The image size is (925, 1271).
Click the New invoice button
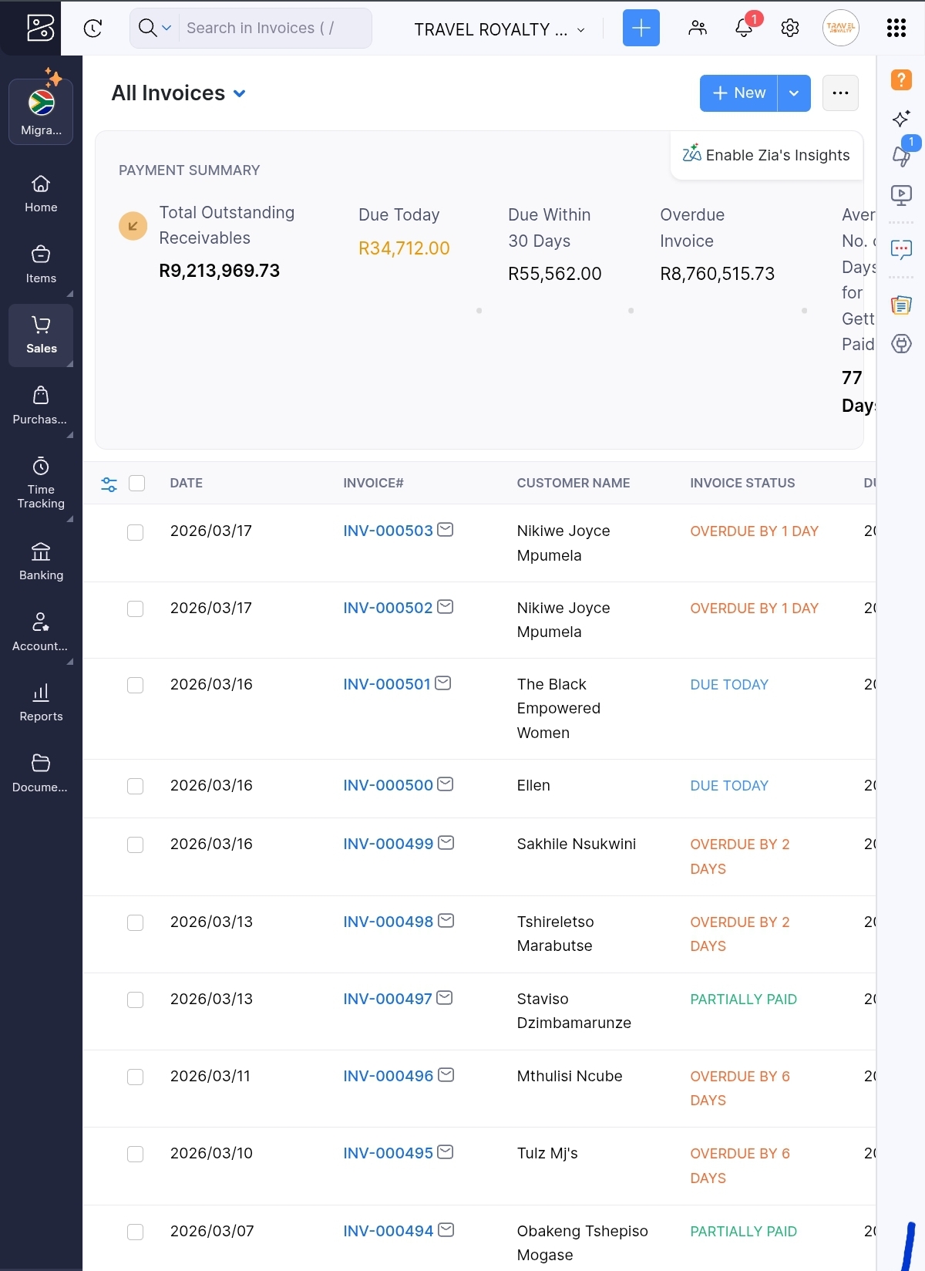point(738,93)
